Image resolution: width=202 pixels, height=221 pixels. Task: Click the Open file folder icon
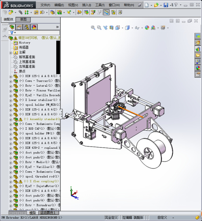tap(156, 5)
